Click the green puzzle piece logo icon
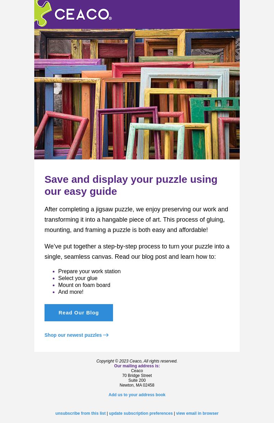The width and height of the screenshot is (274, 423). [x=42, y=13]
